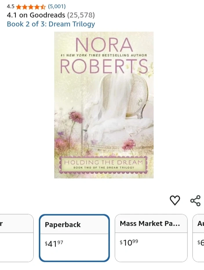Image resolution: width=204 pixels, height=270 pixels.
Task: Click the Holding the Dream title banner
Action: click(103, 165)
